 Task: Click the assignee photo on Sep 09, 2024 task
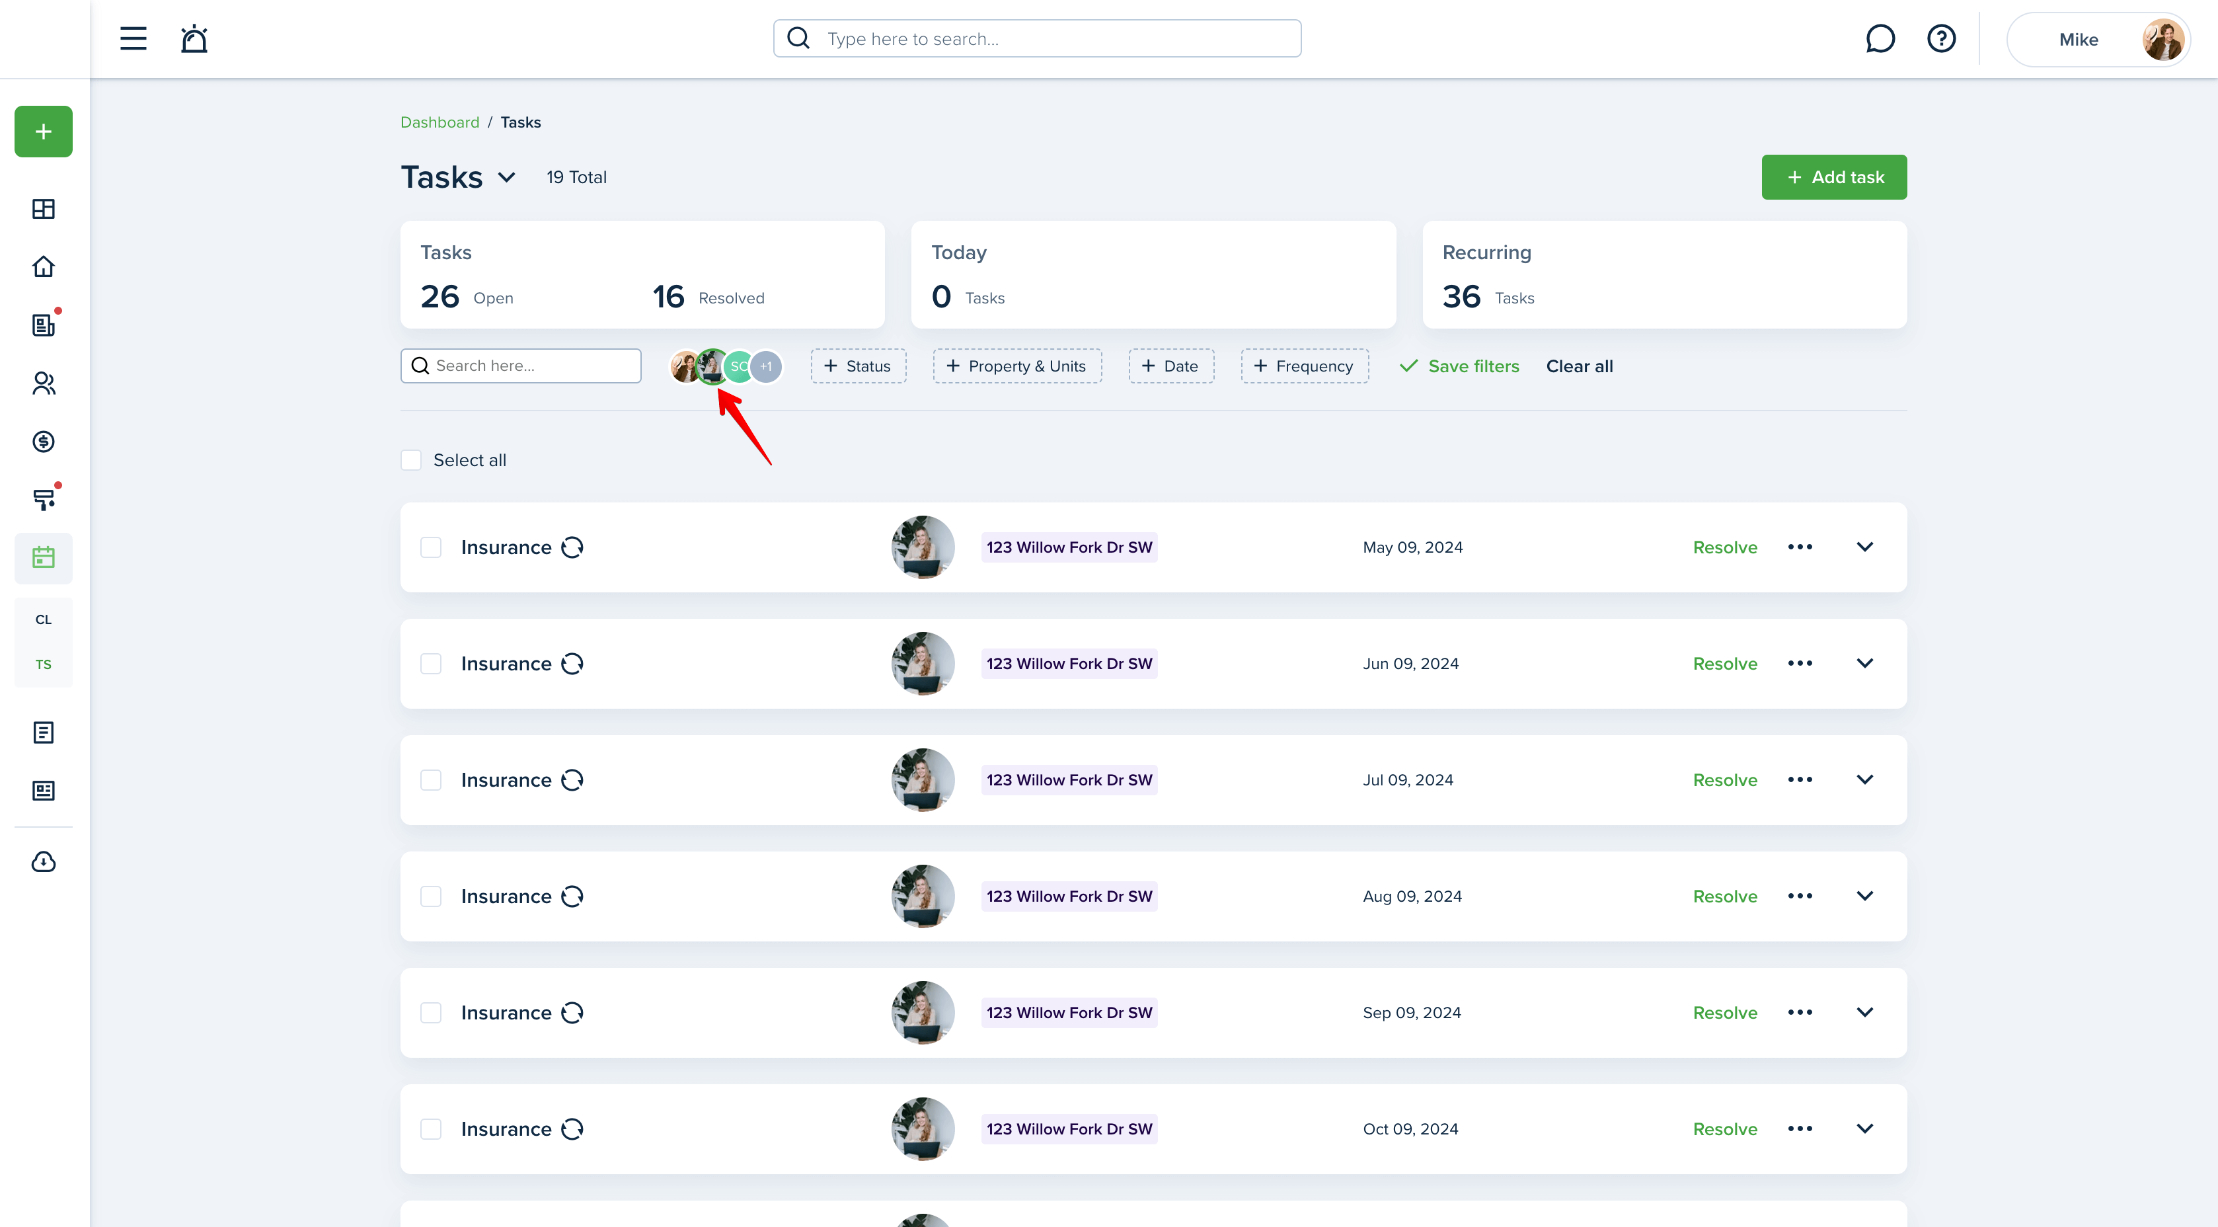[922, 1013]
